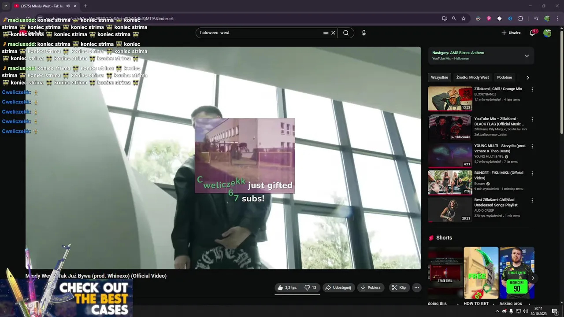Screen dimensions: 564x317
Task: Show hidden tray icons chevron
Action: tap(497, 311)
